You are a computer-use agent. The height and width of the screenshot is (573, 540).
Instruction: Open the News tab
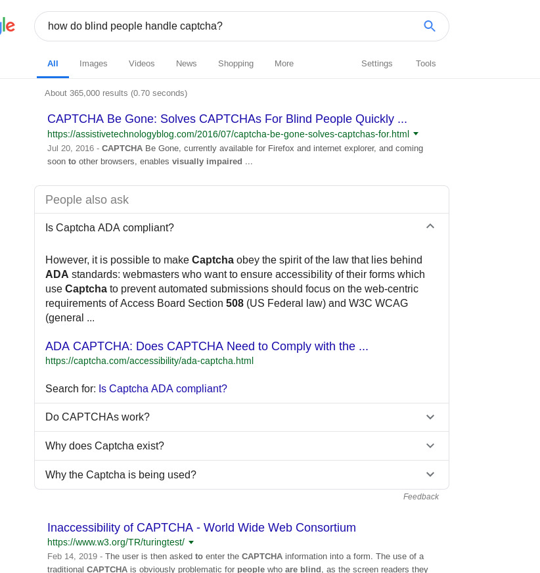[x=186, y=64]
